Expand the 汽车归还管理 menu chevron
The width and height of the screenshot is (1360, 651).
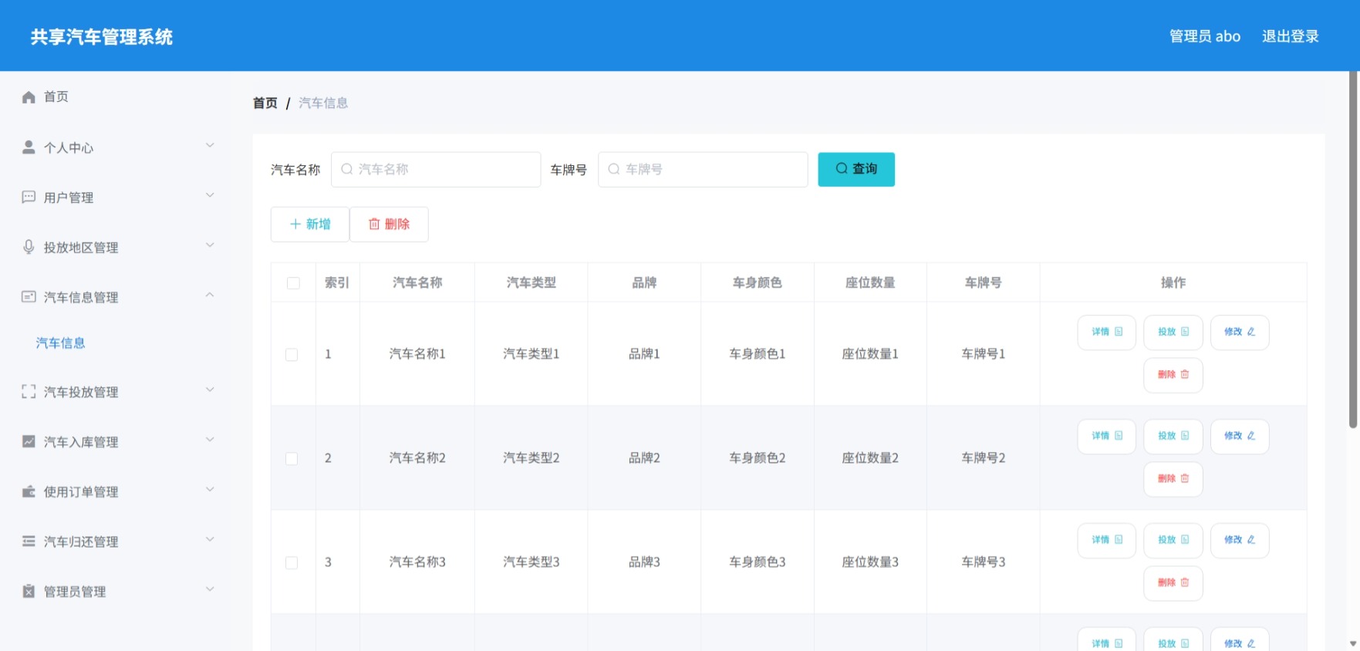click(210, 540)
